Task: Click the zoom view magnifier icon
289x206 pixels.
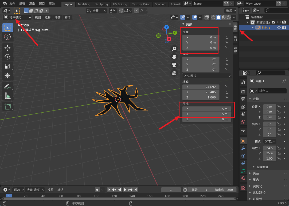Action: [x=174, y=49]
